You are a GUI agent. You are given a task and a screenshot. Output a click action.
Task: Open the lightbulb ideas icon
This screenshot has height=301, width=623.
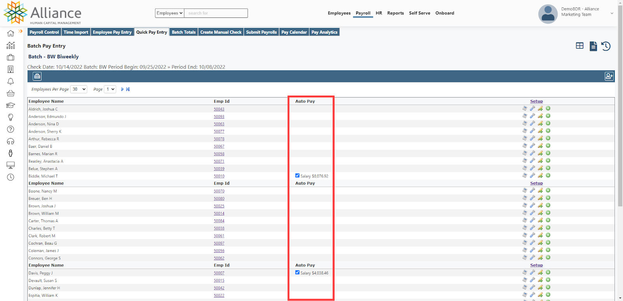11,117
